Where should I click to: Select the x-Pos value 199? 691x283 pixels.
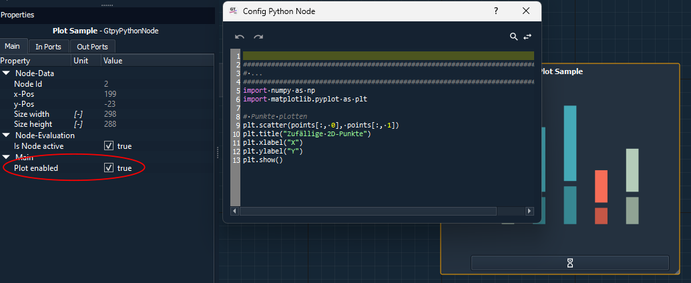click(110, 94)
